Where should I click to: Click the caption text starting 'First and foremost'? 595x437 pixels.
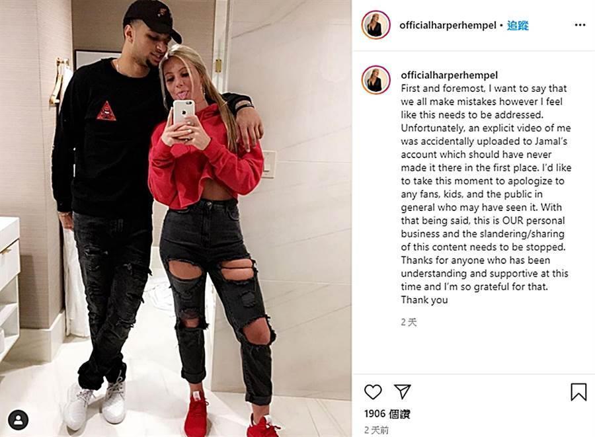(x=486, y=194)
